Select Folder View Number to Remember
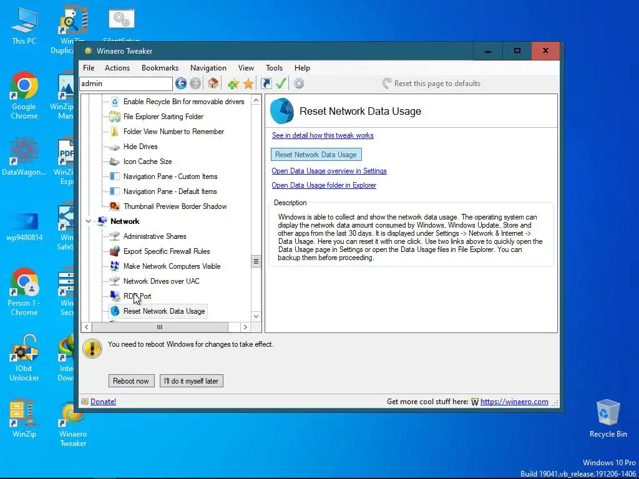This screenshot has width=639, height=479. point(173,132)
